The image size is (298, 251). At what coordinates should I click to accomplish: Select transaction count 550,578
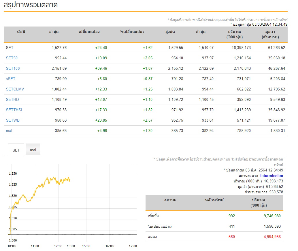coord(276,192)
